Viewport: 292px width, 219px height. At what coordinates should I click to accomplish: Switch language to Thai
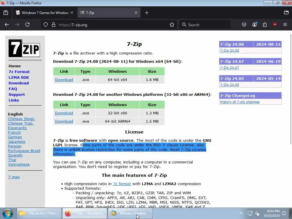click(12, 160)
